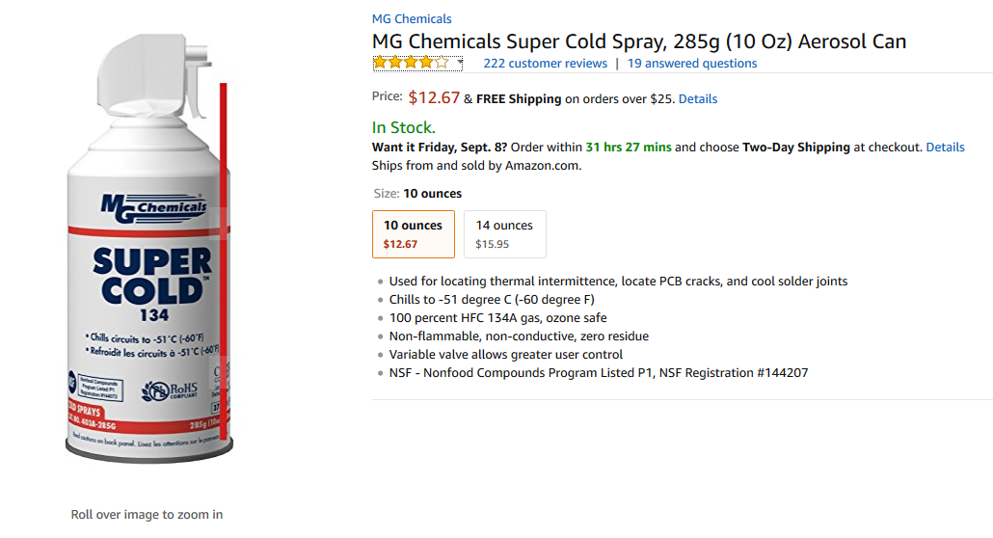Click the Roll over image to zoom text
The width and height of the screenshot is (993, 538).
pos(147,515)
